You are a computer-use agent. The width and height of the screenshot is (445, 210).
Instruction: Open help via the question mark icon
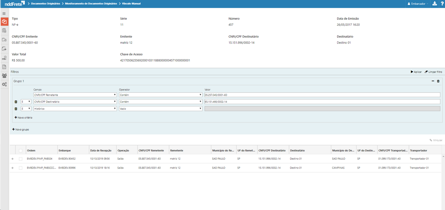441,3
